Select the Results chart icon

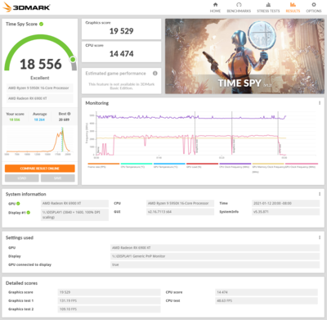click(293, 5)
